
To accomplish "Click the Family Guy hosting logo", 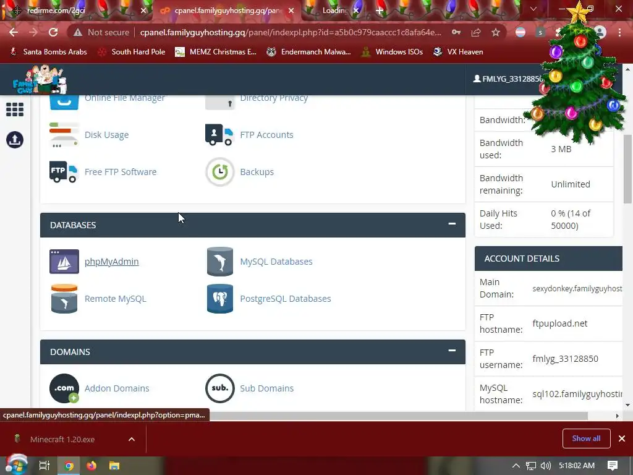I will click(40, 79).
